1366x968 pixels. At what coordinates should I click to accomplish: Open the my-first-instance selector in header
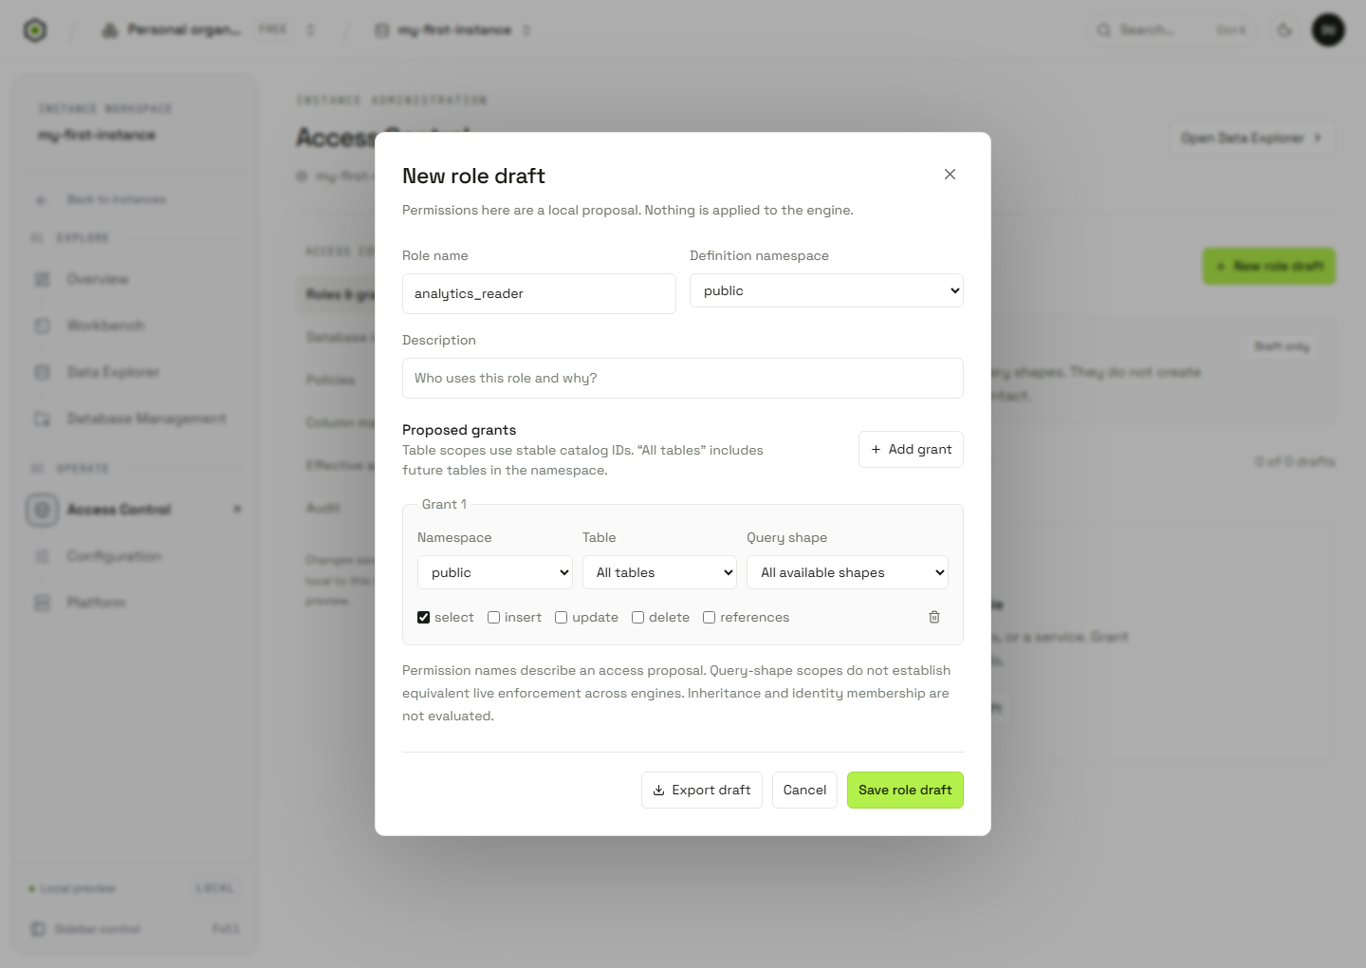tap(453, 30)
